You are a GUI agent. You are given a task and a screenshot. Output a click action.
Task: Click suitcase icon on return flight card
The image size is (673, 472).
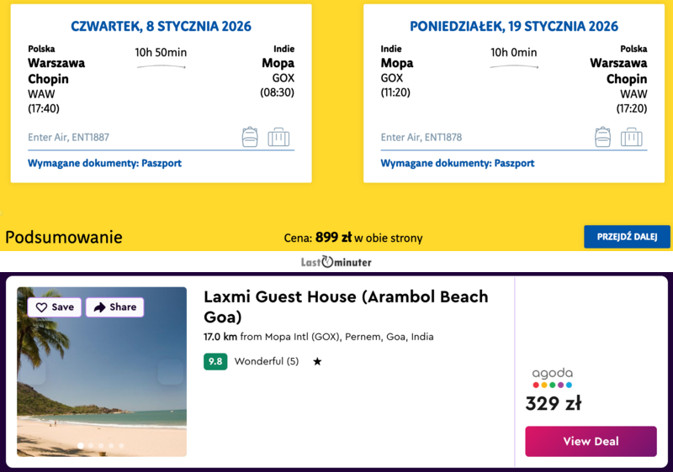pyautogui.click(x=632, y=137)
